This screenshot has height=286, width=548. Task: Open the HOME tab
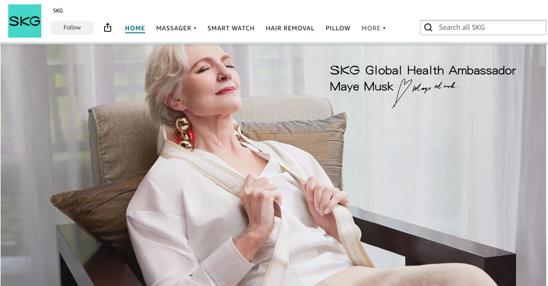point(135,28)
